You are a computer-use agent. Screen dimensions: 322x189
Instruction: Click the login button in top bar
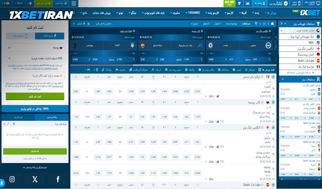[x=61, y=3]
